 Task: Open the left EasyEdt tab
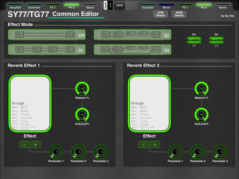(x=15, y=6)
